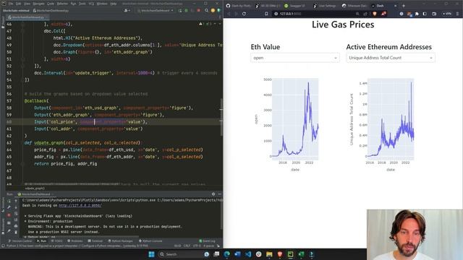Click the pin icon in Run panel
Viewport: 463px width, 260px height.
click(x=9, y=231)
